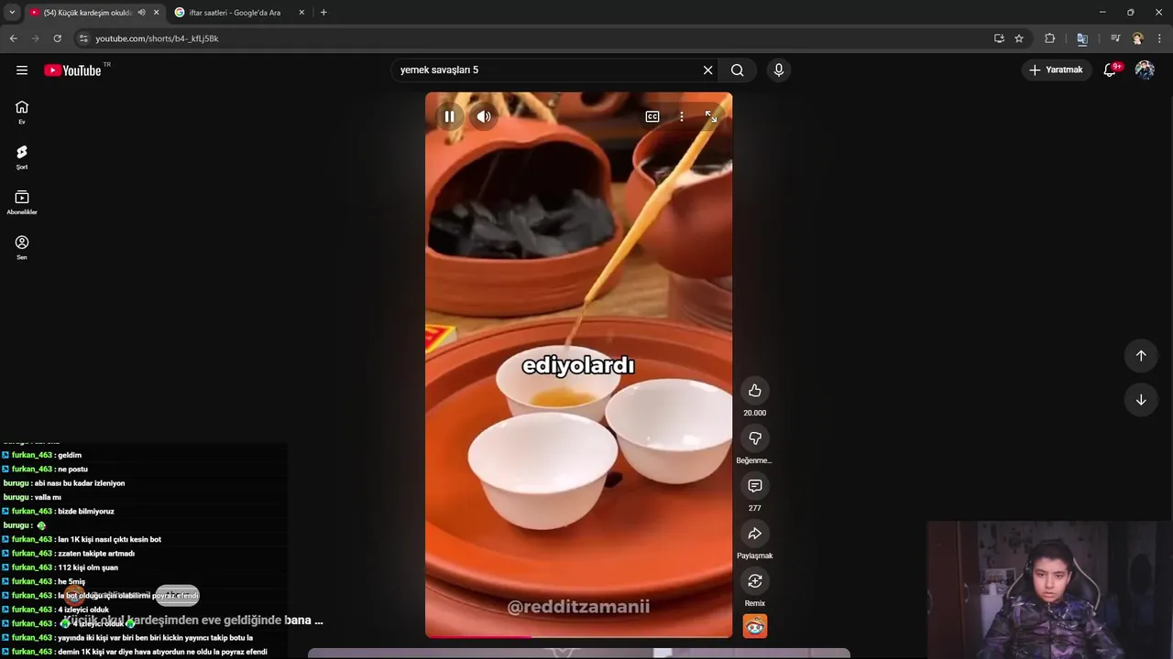
Task: Expand the short to fullscreen
Action: [x=711, y=116]
